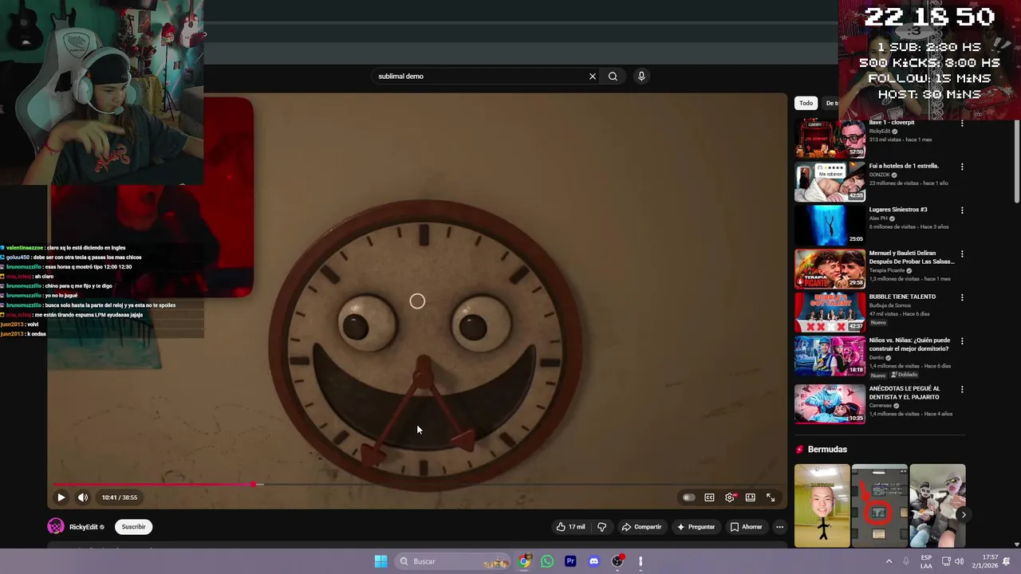The height and width of the screenshot is (574, 1021).
Task: Open the volume control in system tray
Action: 959,561
